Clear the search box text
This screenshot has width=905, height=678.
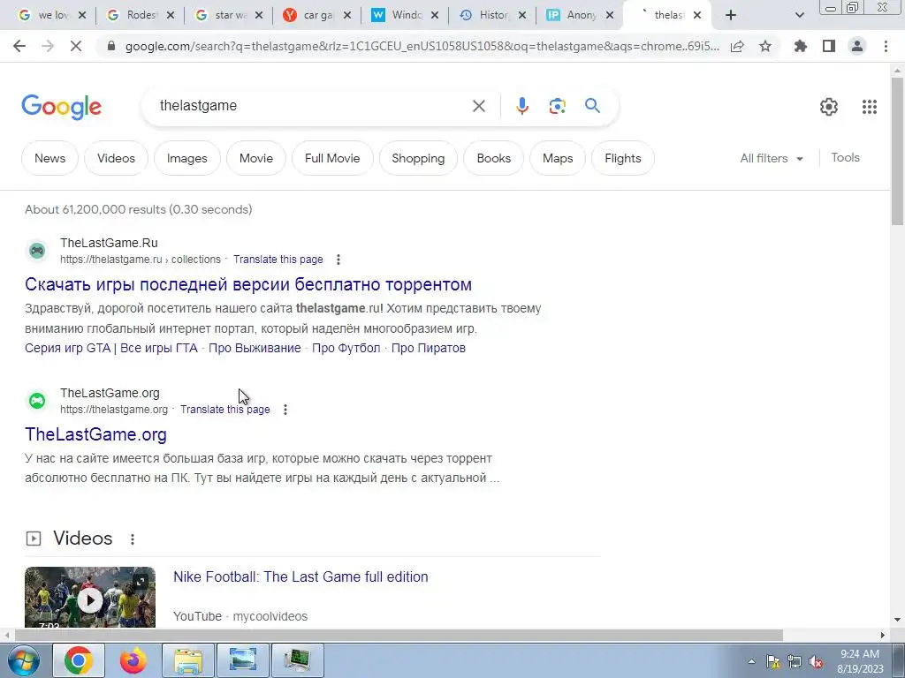(x=478, y=106)
